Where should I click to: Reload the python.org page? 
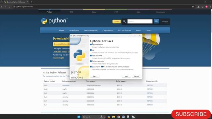(10, 7)
